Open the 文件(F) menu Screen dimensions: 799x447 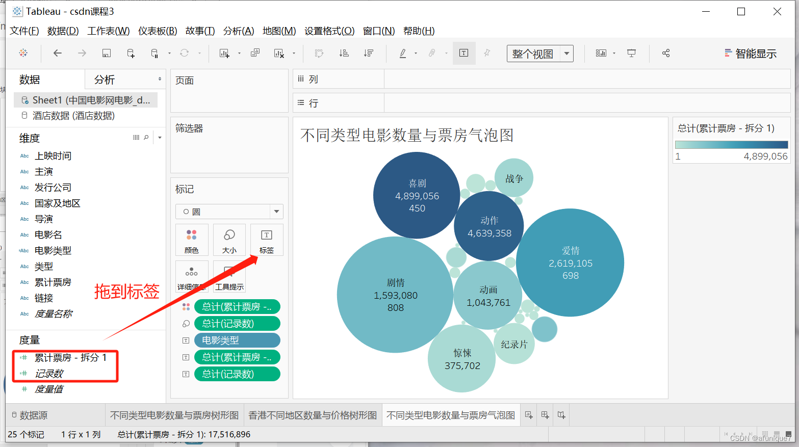[24, 31]
